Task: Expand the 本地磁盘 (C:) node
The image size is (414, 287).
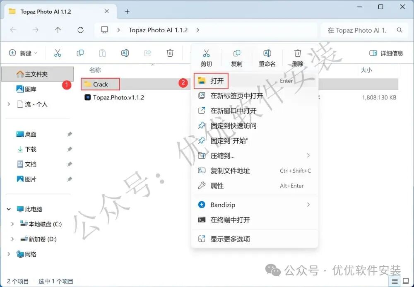Action: [x=12, y=224]
